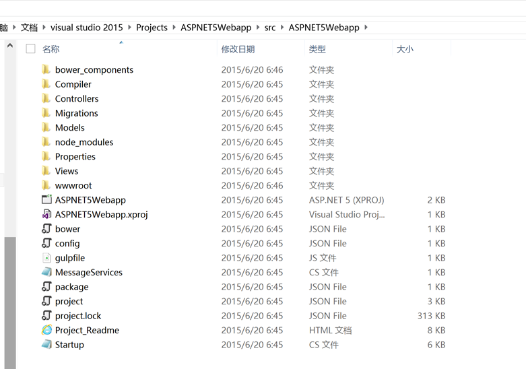Click the bower JSON file icon

pos(46,228)
